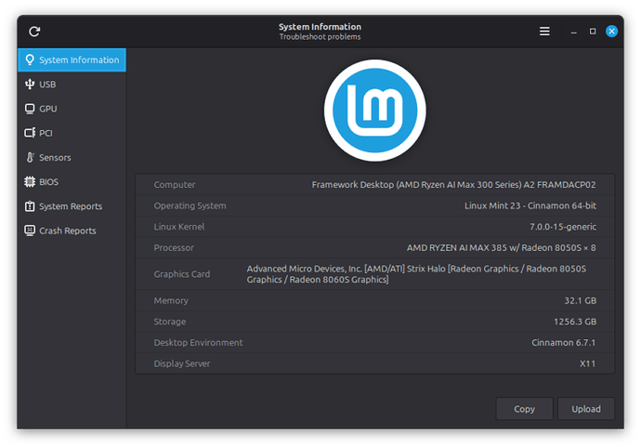Click the 'Desktop Environment' label
The image size is (641, 448).
pos(198,342)
